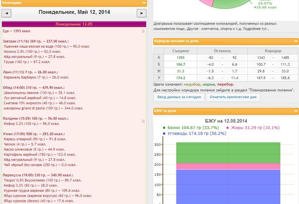The height and width of the screenshot is (204, 299).
Task: Click the Карась отварной food entry
Action: pyautogui.click(x=35, y=139)
